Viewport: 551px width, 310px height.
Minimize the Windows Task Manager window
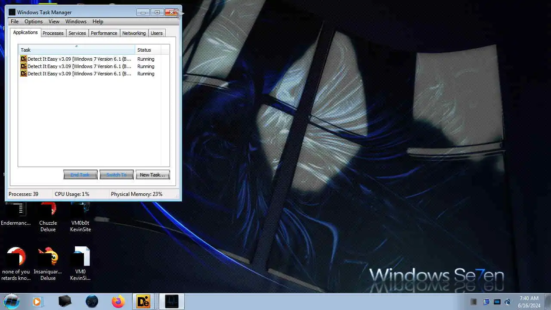(x=143, y=12)
